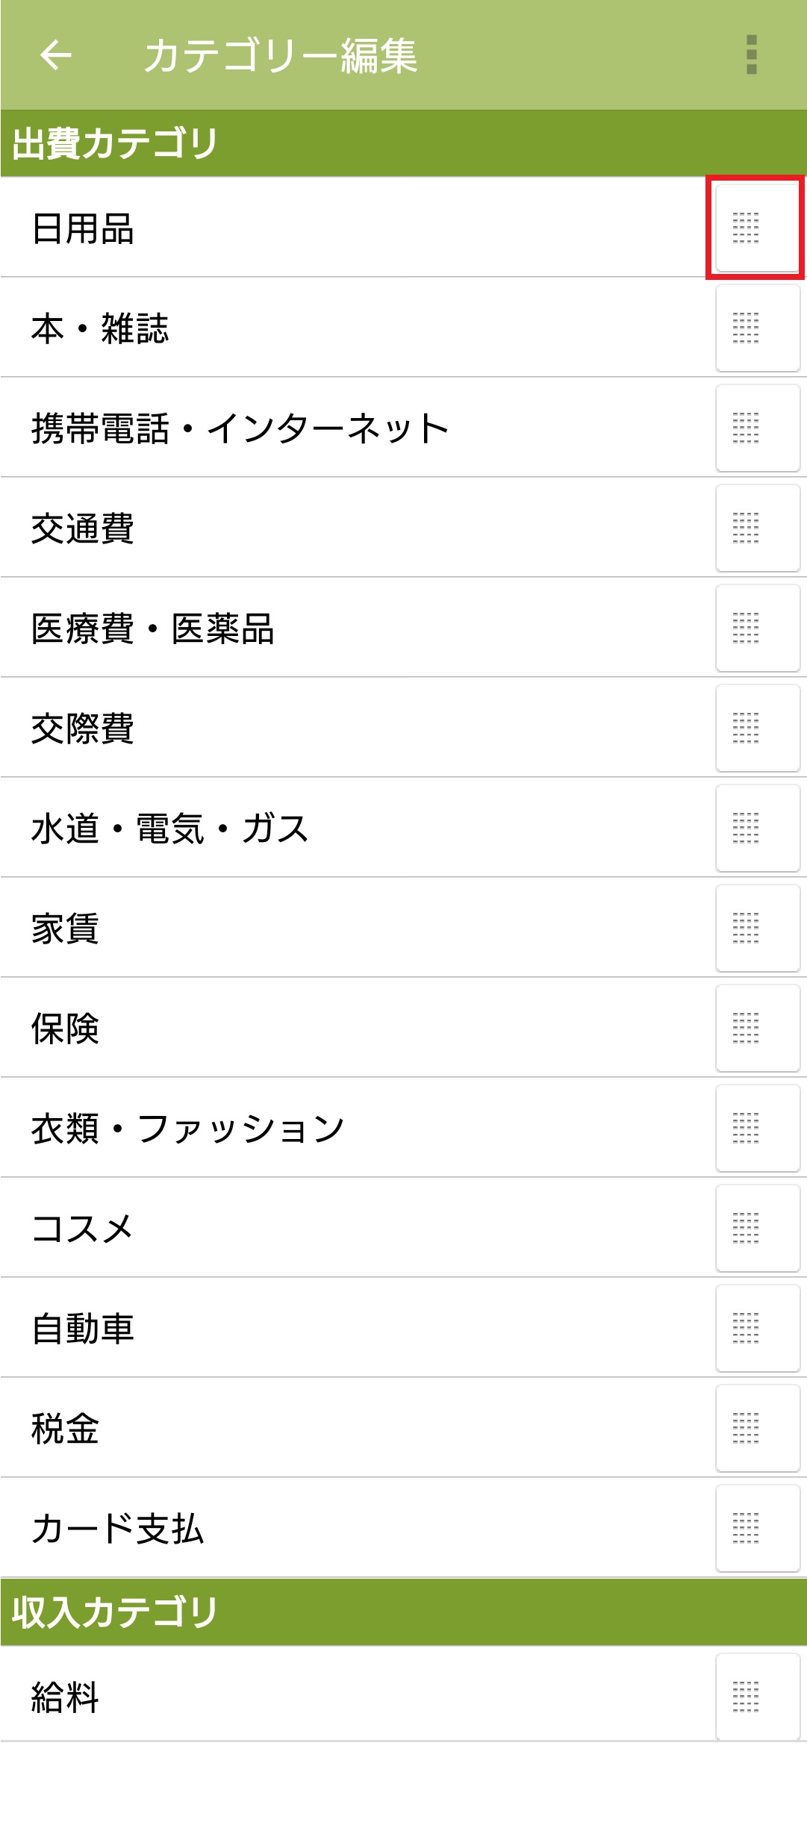Select the 携帯電話・インターネット category
Screen dimensions: 807x1834
[239, 428]
